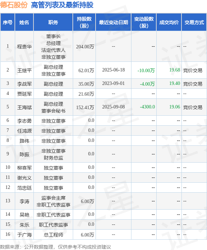Click the 19.06 average price
The height and width of the screenshot is (250, 207).
[175, 107]
